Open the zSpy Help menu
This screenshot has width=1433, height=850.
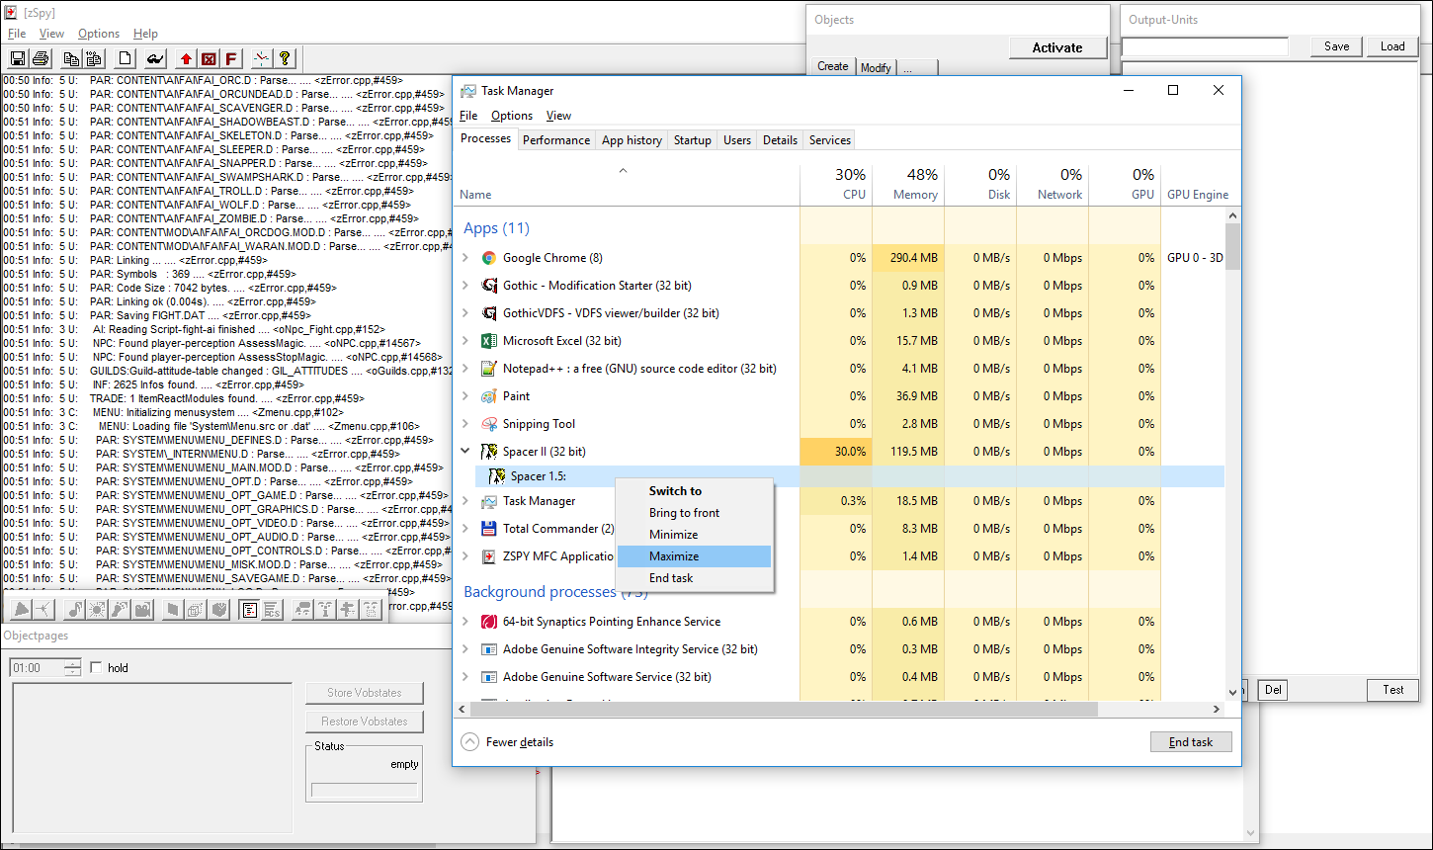coord(145,34)
